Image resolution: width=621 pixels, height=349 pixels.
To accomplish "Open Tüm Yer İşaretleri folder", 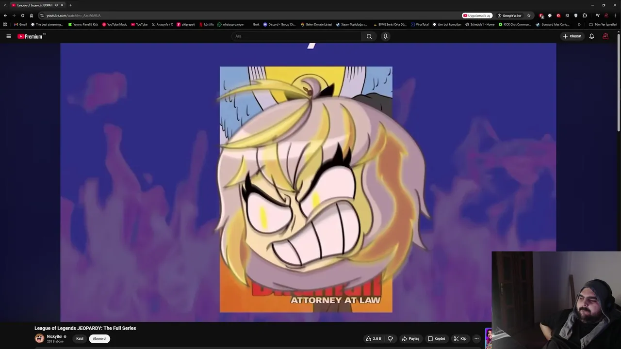I will pyautogui.click(x=603, y=24).
